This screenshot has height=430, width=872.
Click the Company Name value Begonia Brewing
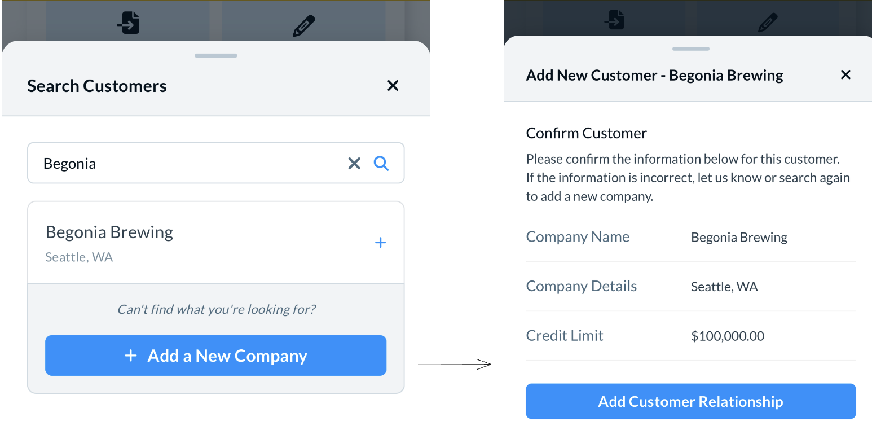tap(739, 238)
